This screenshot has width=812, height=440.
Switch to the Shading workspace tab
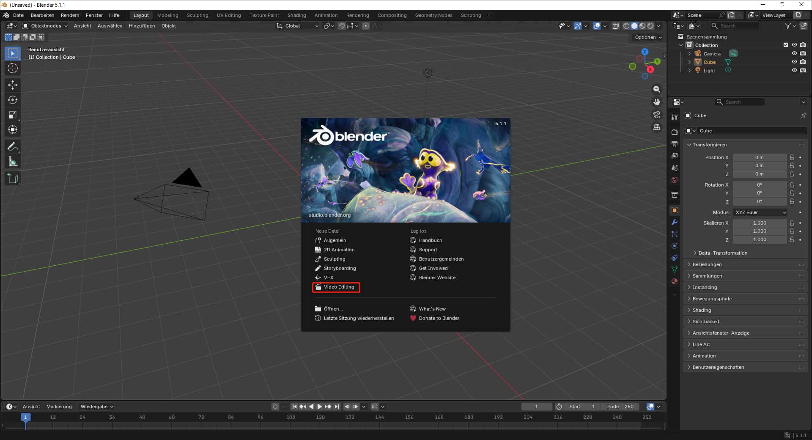[x=296, y=15]
